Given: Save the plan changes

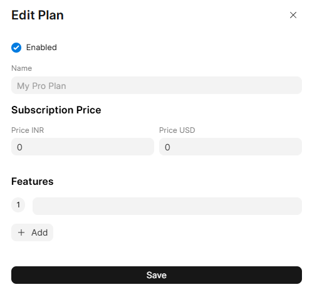Looking at the screenshot, I should pyautogui.click(x=157, y=275).
